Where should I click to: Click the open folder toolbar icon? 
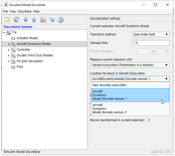tap(7, 19)
